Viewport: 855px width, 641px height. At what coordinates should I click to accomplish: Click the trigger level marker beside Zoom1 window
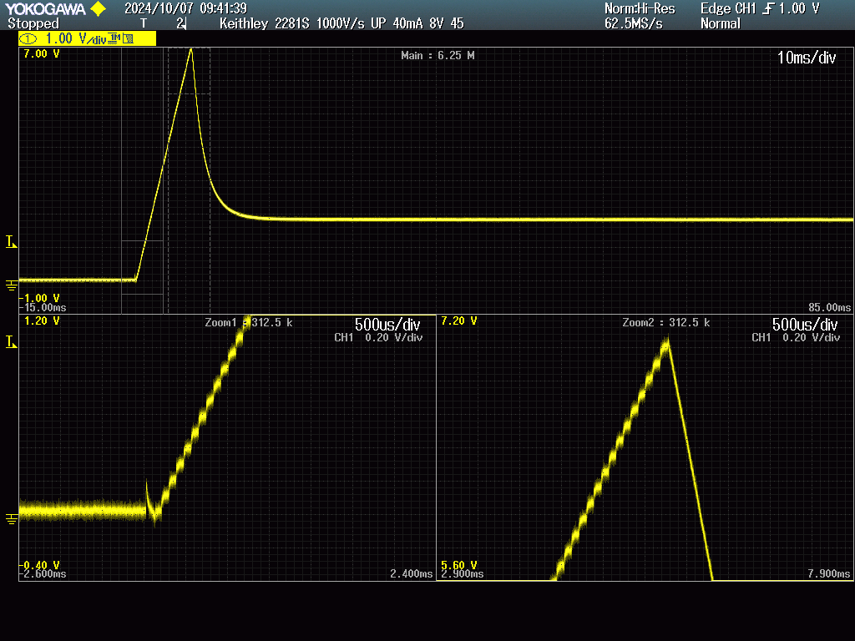[x=11, y=342]
